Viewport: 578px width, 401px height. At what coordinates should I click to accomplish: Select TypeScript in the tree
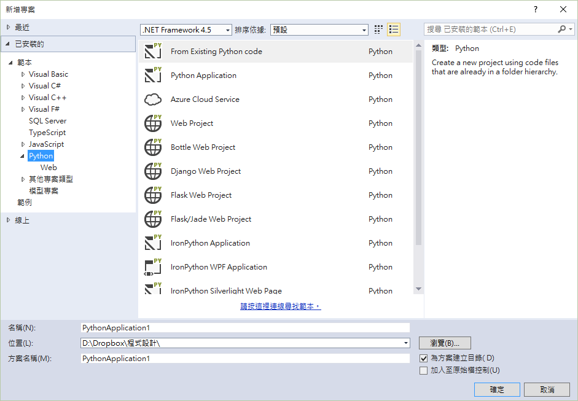47,133
